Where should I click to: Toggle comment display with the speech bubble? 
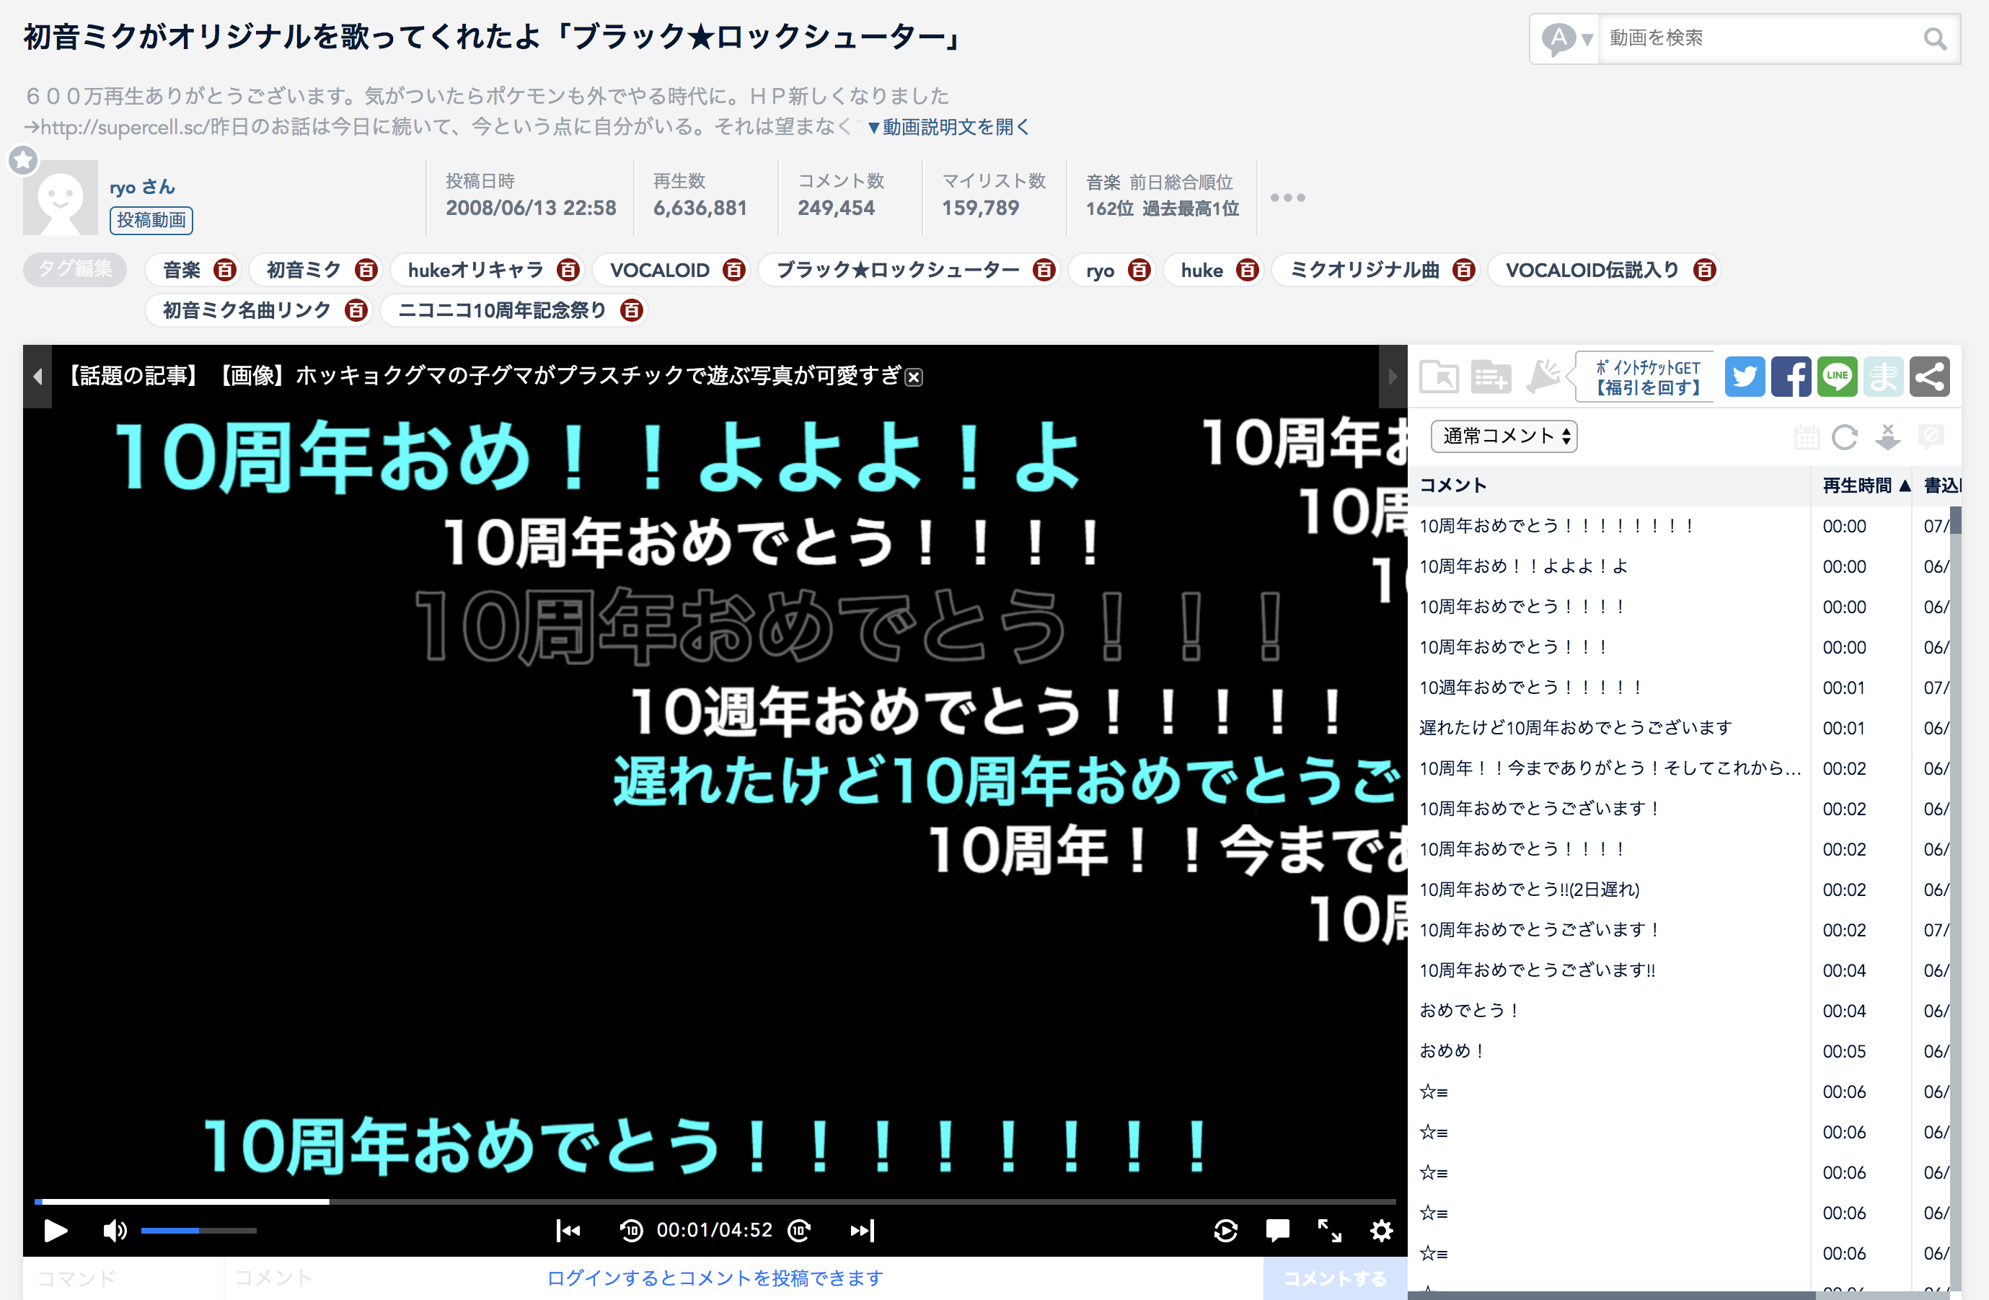1277,1230
